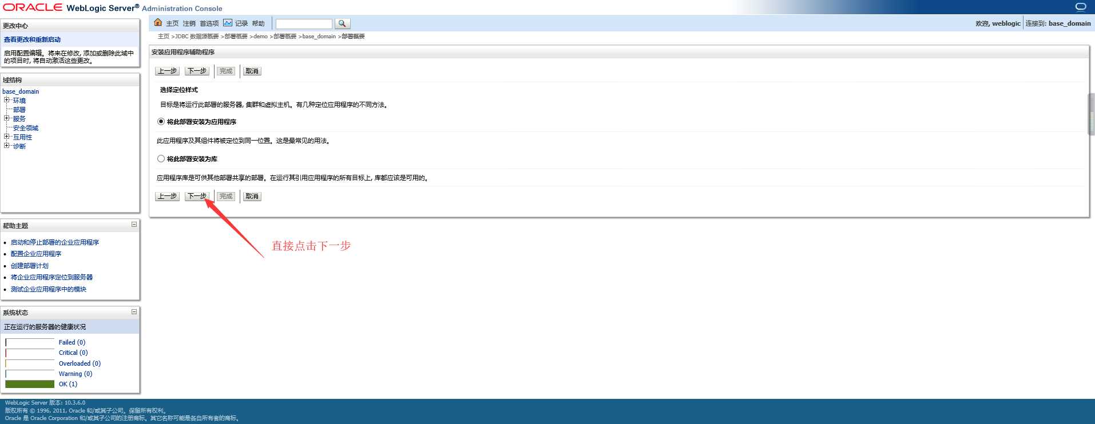Collapse the 系统状态 panel

click(x=134, y=311)
